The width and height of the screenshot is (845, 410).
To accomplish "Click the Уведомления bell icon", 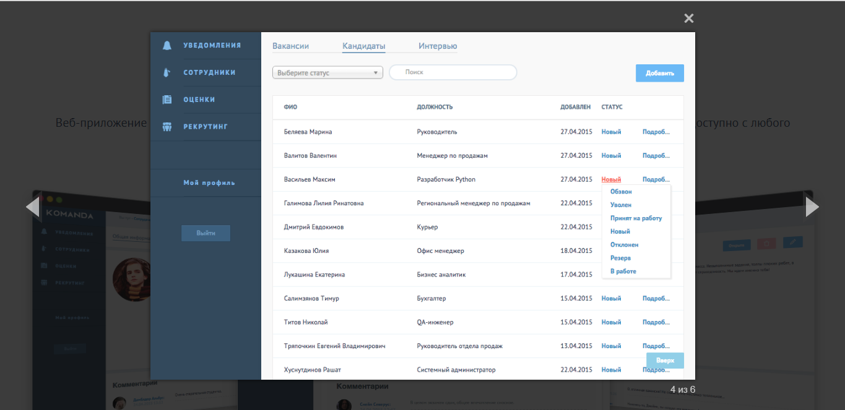I will coord(167,46).
